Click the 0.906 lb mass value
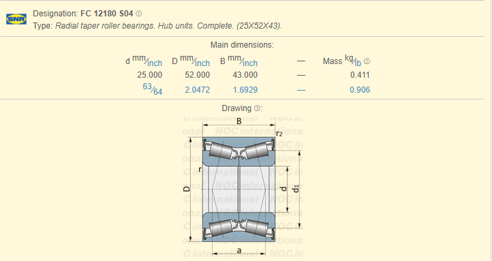The height and width of the screenshot is (261, 492). pyautogui.click(x=360, y=90)
